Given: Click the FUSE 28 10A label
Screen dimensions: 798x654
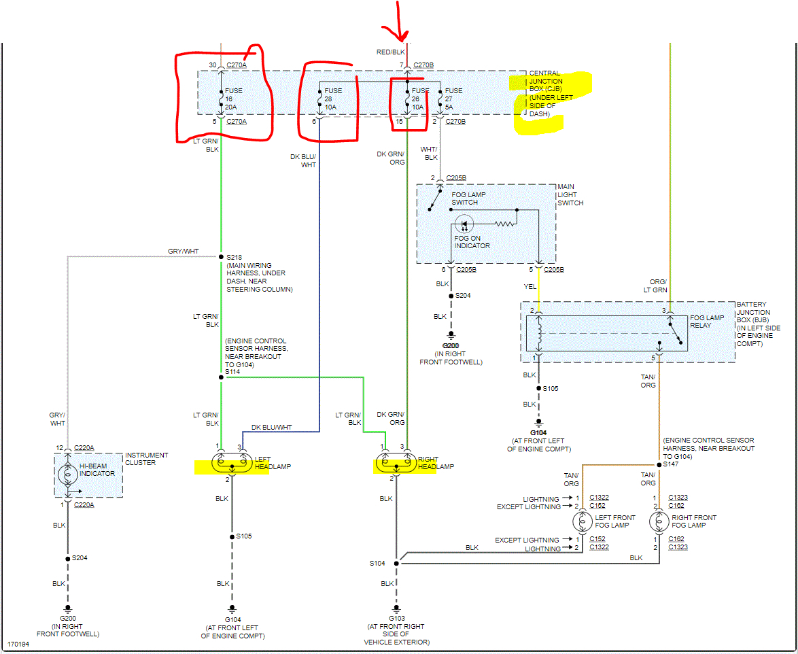Looking at the screenshot, I should point(333,99).
